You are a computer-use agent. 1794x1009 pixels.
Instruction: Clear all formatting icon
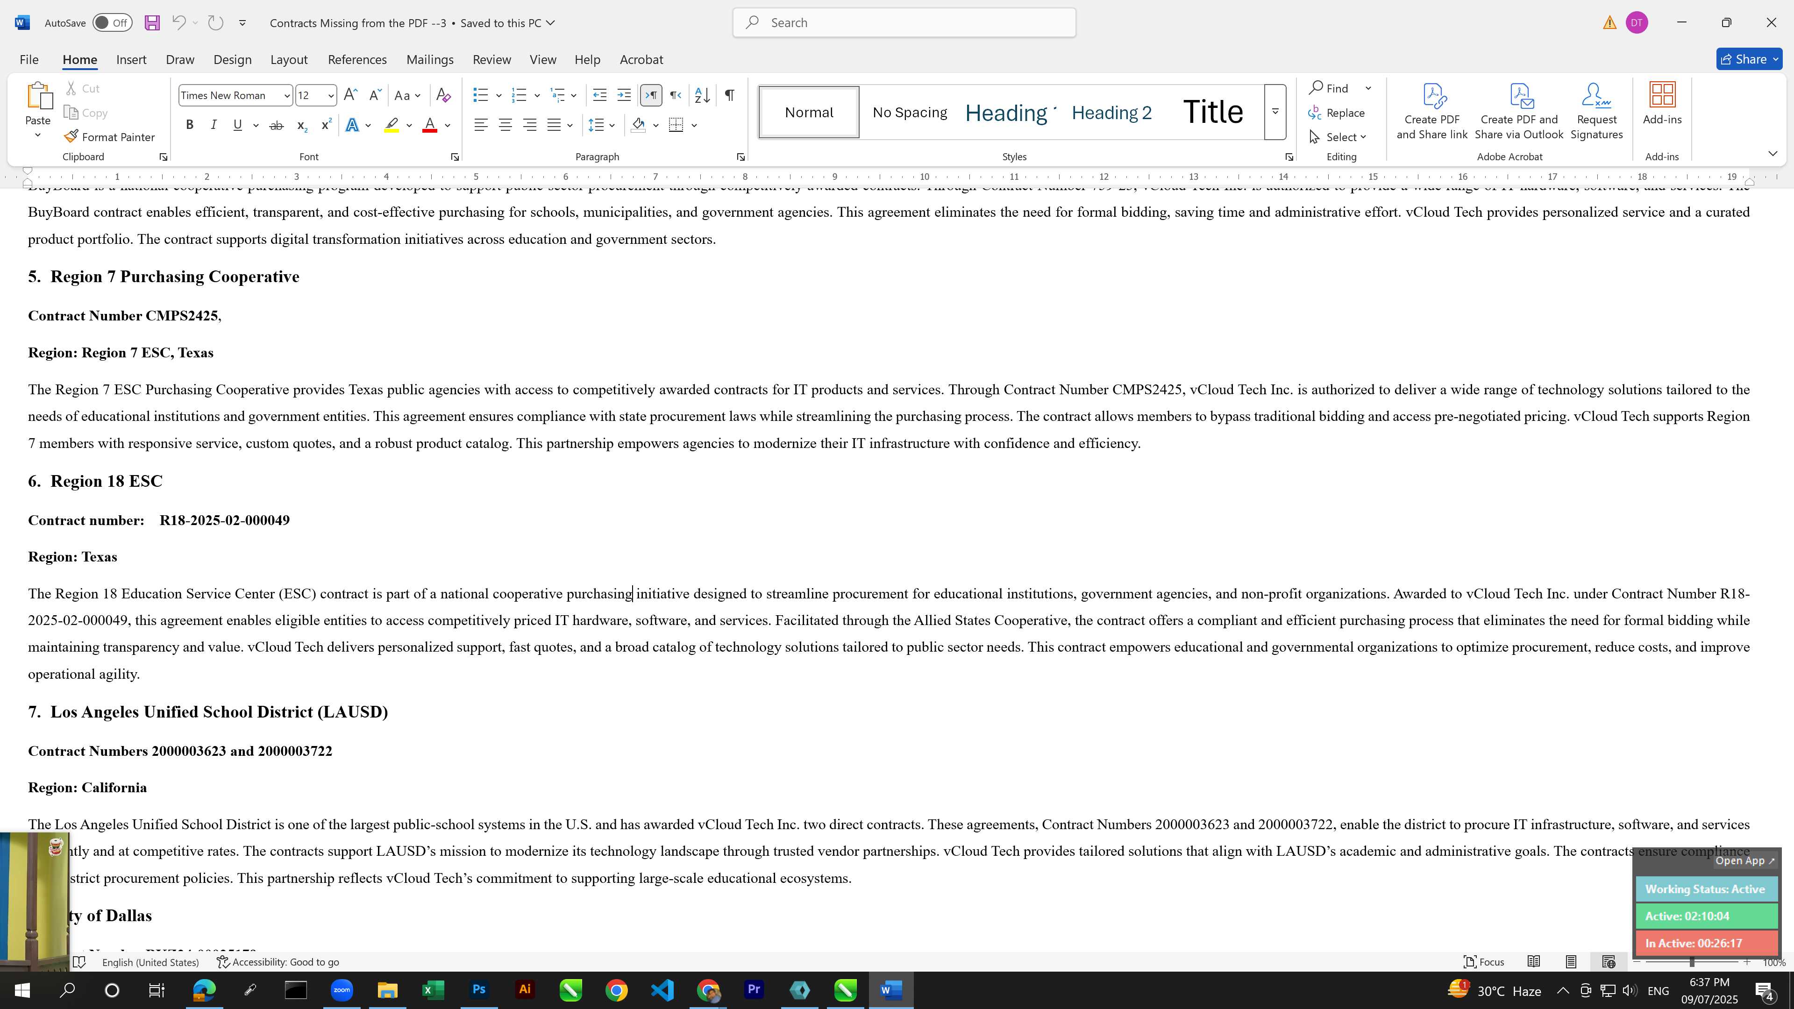point(443,95)
